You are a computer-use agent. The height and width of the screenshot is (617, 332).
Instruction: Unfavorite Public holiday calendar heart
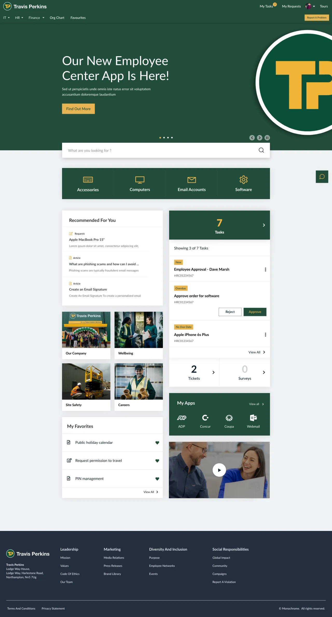tap(157, 443)
